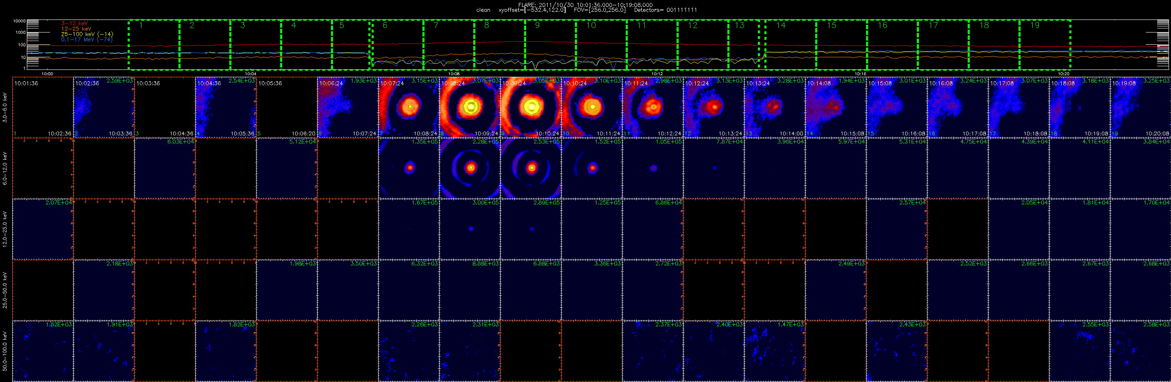Choose time interval 8 on the light curve
Image resolution: width=1171 pixels, height=382 pixels.
500,45
